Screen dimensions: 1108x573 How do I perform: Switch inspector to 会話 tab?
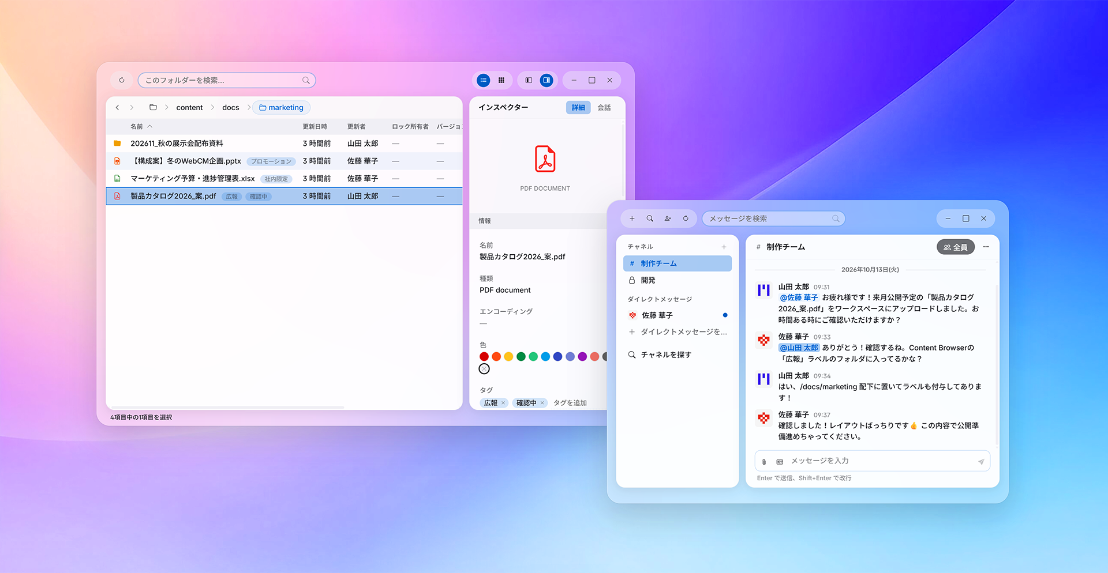click(604, 108)
